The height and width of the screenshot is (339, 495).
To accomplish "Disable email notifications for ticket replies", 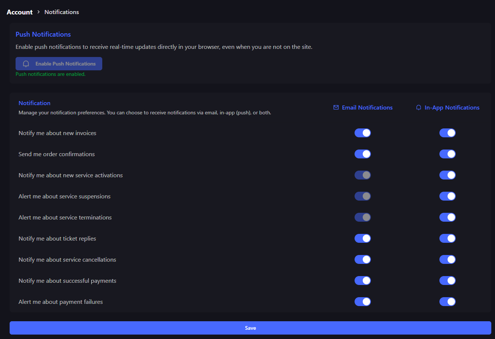I will pyautogui.click(x=362, y=238).
